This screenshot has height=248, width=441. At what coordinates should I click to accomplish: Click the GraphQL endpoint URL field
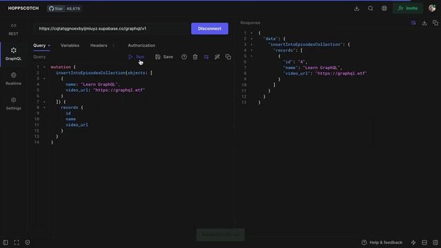point(112,29)
